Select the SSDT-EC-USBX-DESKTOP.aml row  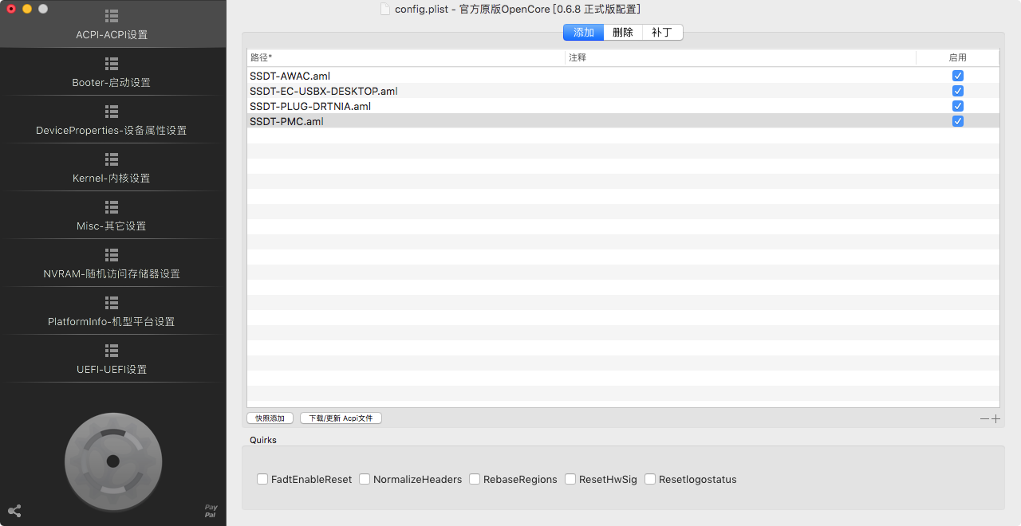623,91
